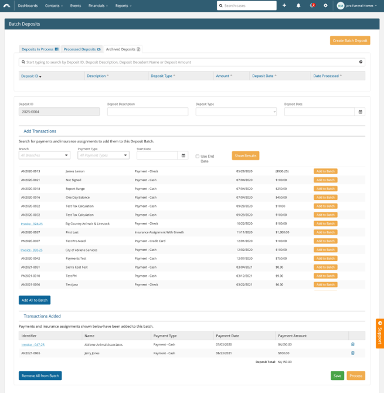Delete the Jerry Jones transaction
Image resolution: width=384 pixels, height=393 pixels.
click(x=353, y=353)
